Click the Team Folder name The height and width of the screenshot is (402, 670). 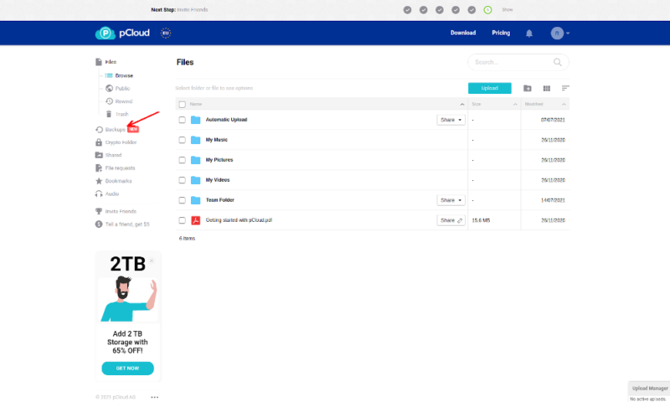coord(220,200)
